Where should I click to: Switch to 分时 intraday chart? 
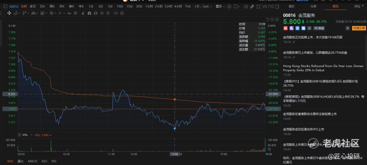click(24, 6)
